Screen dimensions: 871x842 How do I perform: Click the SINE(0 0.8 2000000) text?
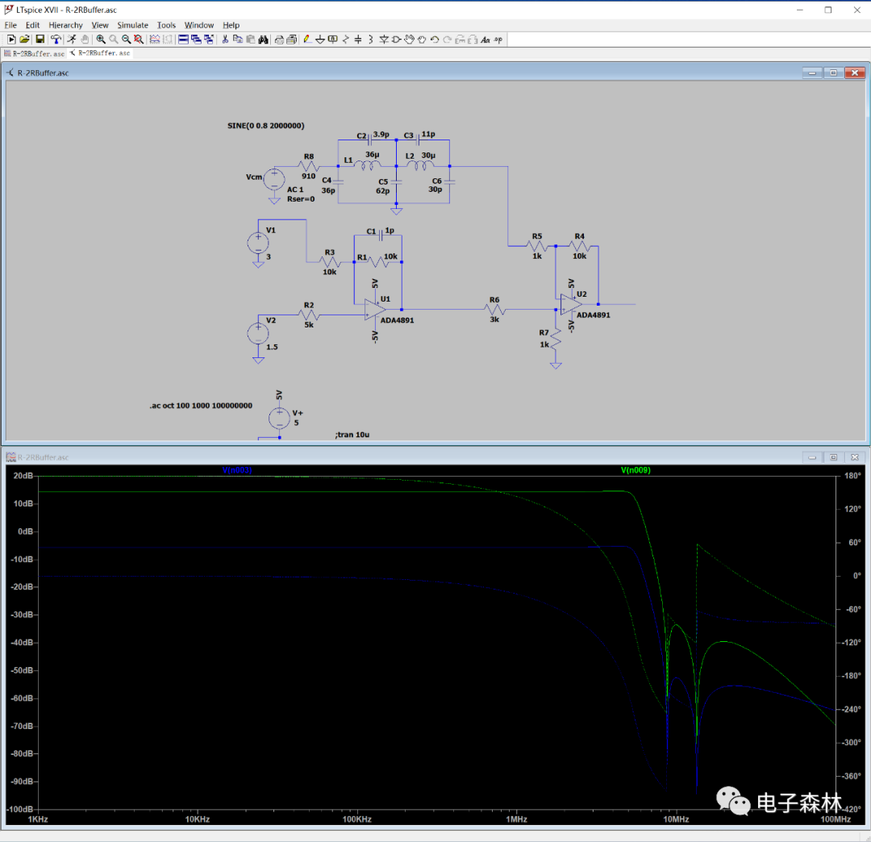point(265,126)
